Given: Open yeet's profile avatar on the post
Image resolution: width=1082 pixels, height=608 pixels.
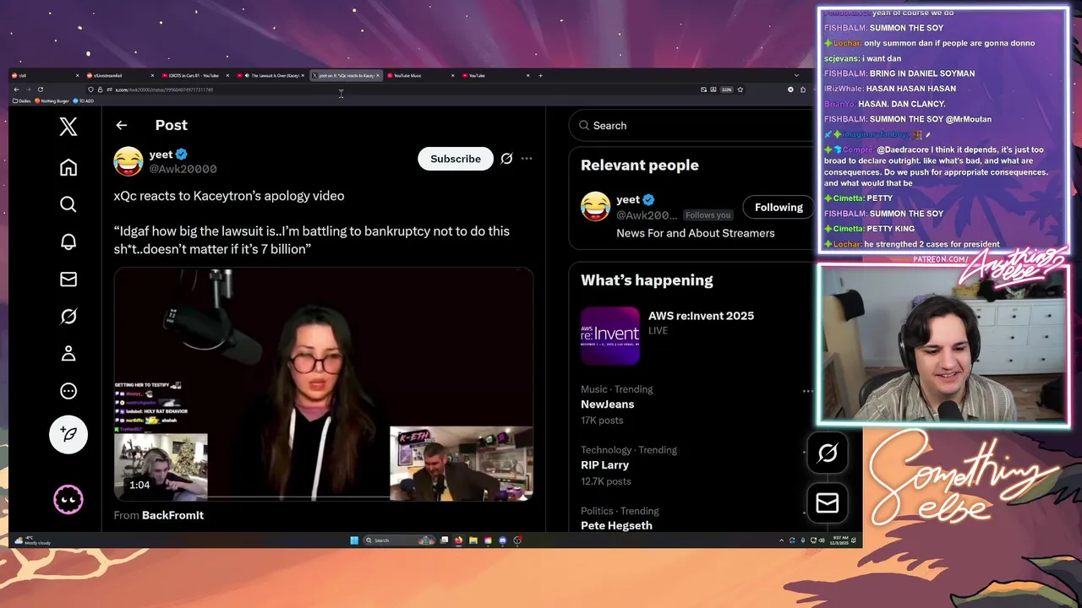Looking at the screenshot, I should (128, 160).
